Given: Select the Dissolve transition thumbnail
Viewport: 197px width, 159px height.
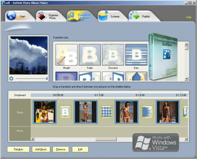Looking at the screenshot, I should tap(113, 55).
